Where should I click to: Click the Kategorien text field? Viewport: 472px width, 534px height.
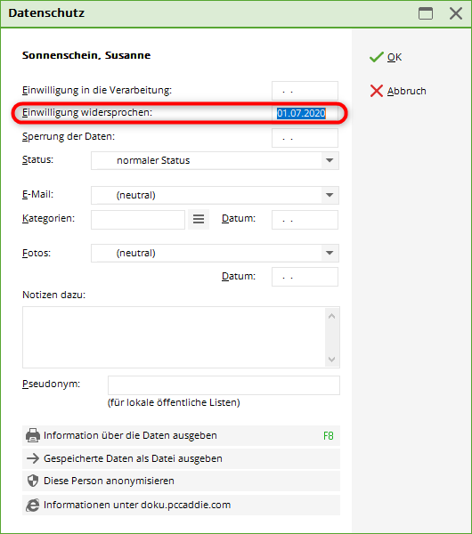(138, 220)
